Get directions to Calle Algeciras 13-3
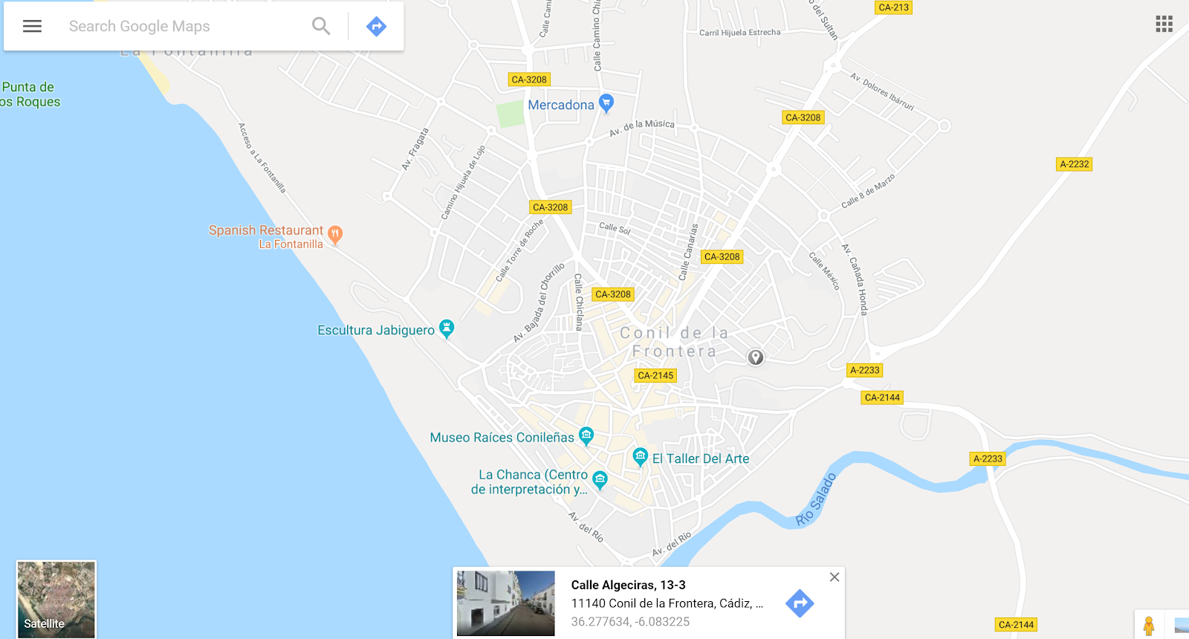Viewport: 1189px width, 639px height. tap(800, 603)
